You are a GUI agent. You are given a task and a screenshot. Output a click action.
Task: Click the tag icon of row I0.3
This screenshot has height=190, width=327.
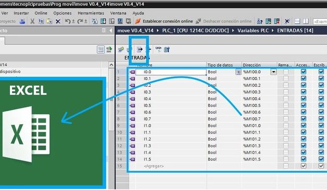[132, 92]
